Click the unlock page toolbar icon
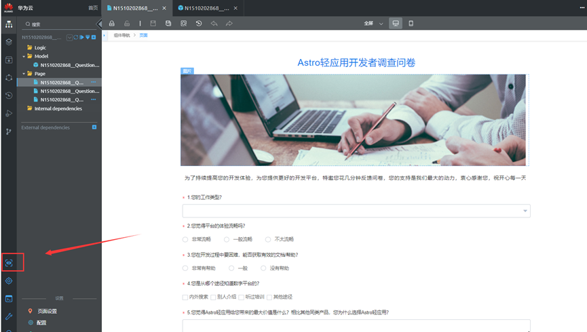 click(127, 23)
